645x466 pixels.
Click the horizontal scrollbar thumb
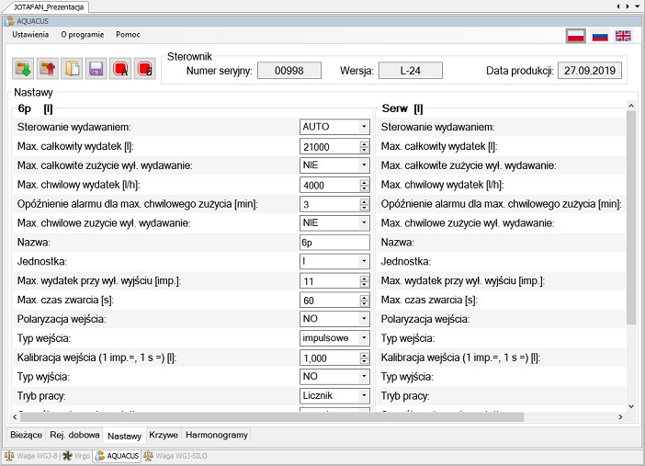point(271,417)
